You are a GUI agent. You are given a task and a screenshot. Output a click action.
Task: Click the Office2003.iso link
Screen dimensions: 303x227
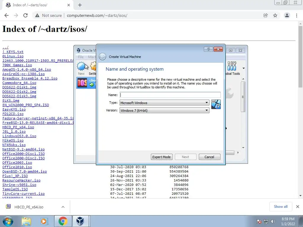click(x=17, y=163)
